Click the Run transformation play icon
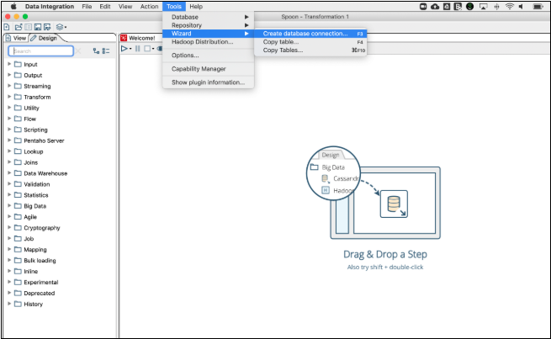 pos(125,49)
